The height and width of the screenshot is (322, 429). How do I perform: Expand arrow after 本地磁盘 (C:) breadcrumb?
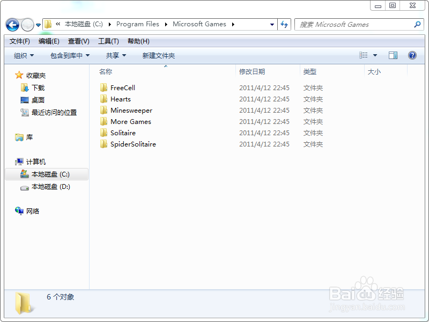coord(110,24)
